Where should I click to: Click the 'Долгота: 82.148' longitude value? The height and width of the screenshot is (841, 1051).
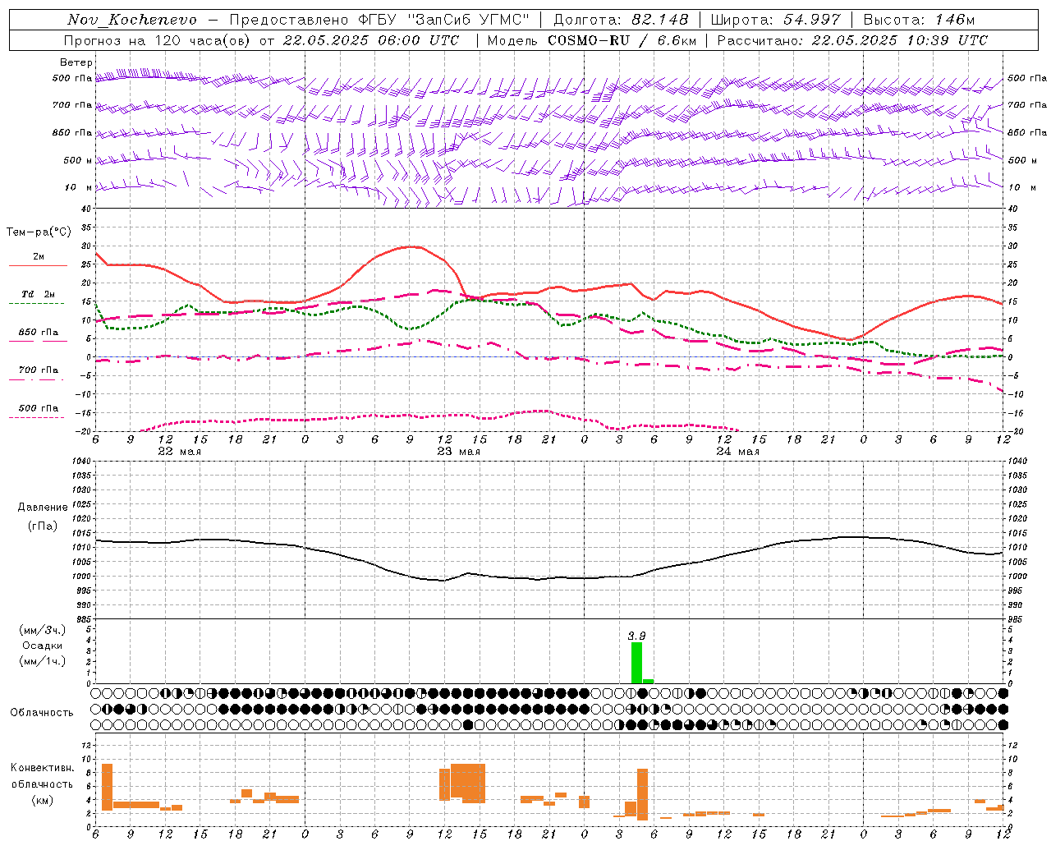click(621, 20)
